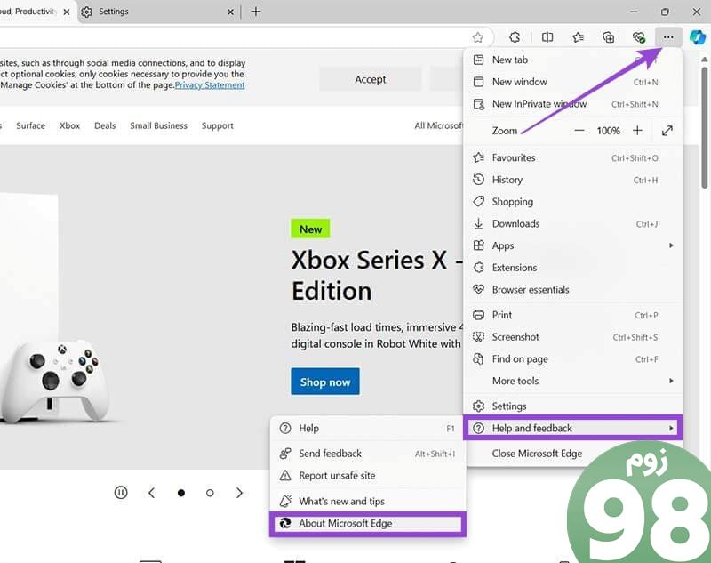Click the Settings and more ellipsis button
This screenshot has width=711, height=563.
pos(668,37)
